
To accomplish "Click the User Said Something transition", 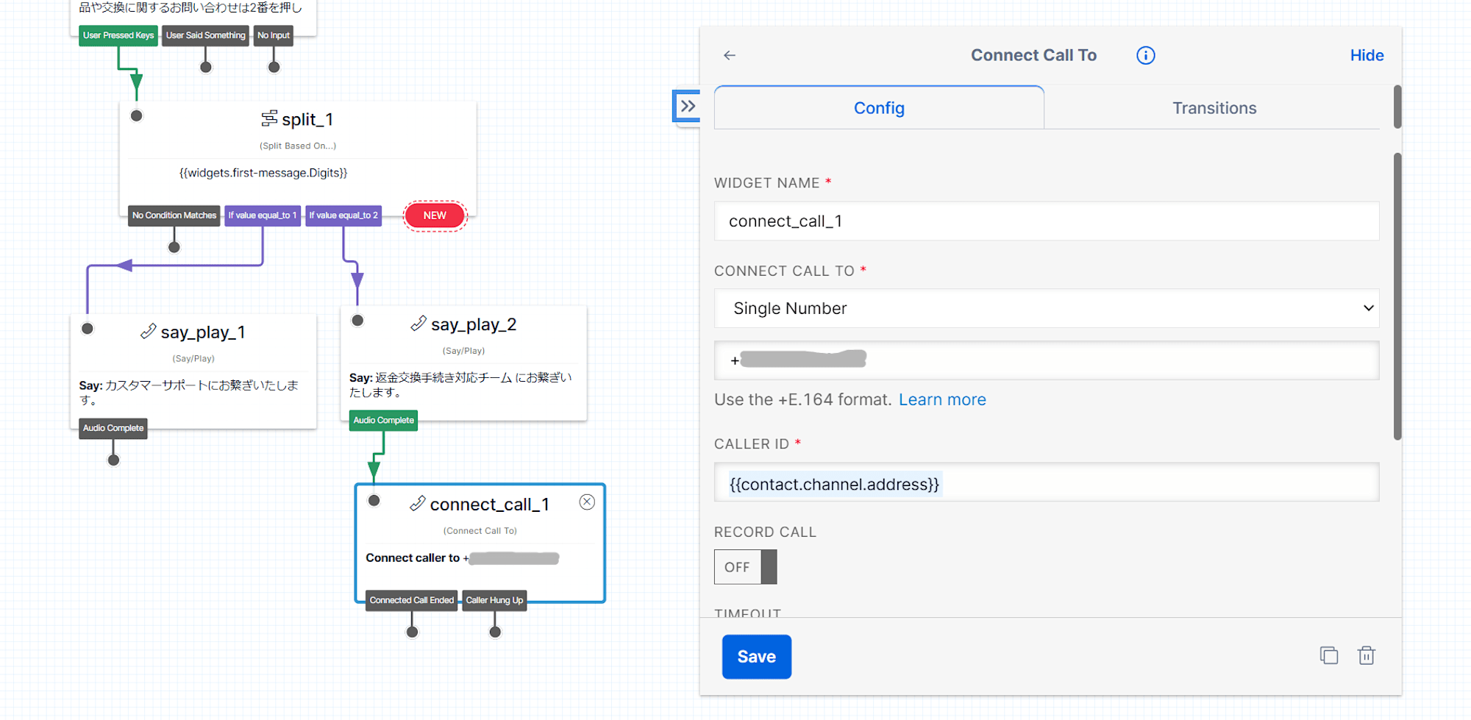I will pos(205,35).
